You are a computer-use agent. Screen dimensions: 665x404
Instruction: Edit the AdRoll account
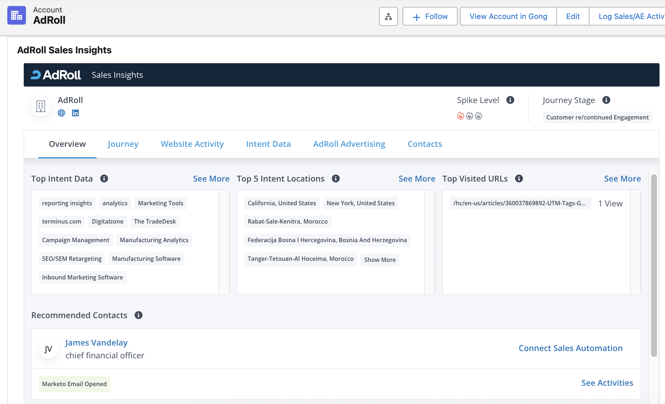coord(573,16)
